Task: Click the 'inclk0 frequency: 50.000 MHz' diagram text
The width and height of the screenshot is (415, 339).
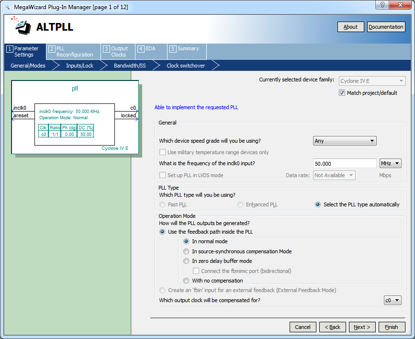Action: [x=69, y=111]
